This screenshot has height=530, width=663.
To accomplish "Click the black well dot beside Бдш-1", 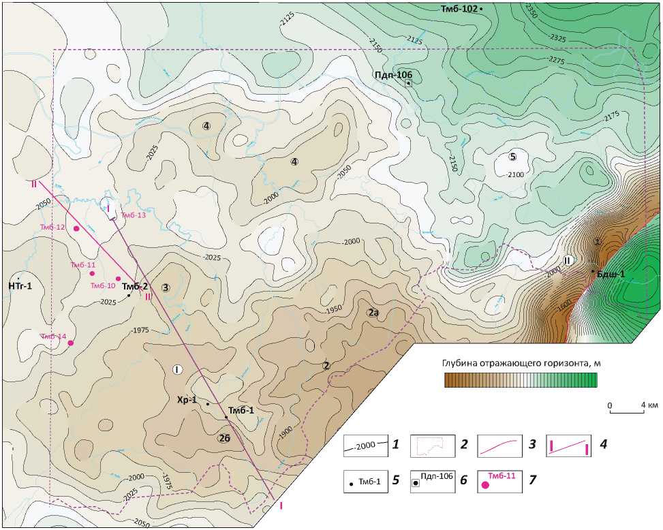I will pyautogui.click(x=593, y=271).
